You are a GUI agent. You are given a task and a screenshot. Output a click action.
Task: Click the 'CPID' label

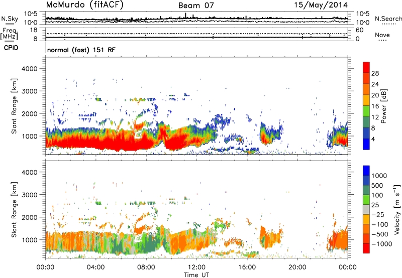[11, 48]
